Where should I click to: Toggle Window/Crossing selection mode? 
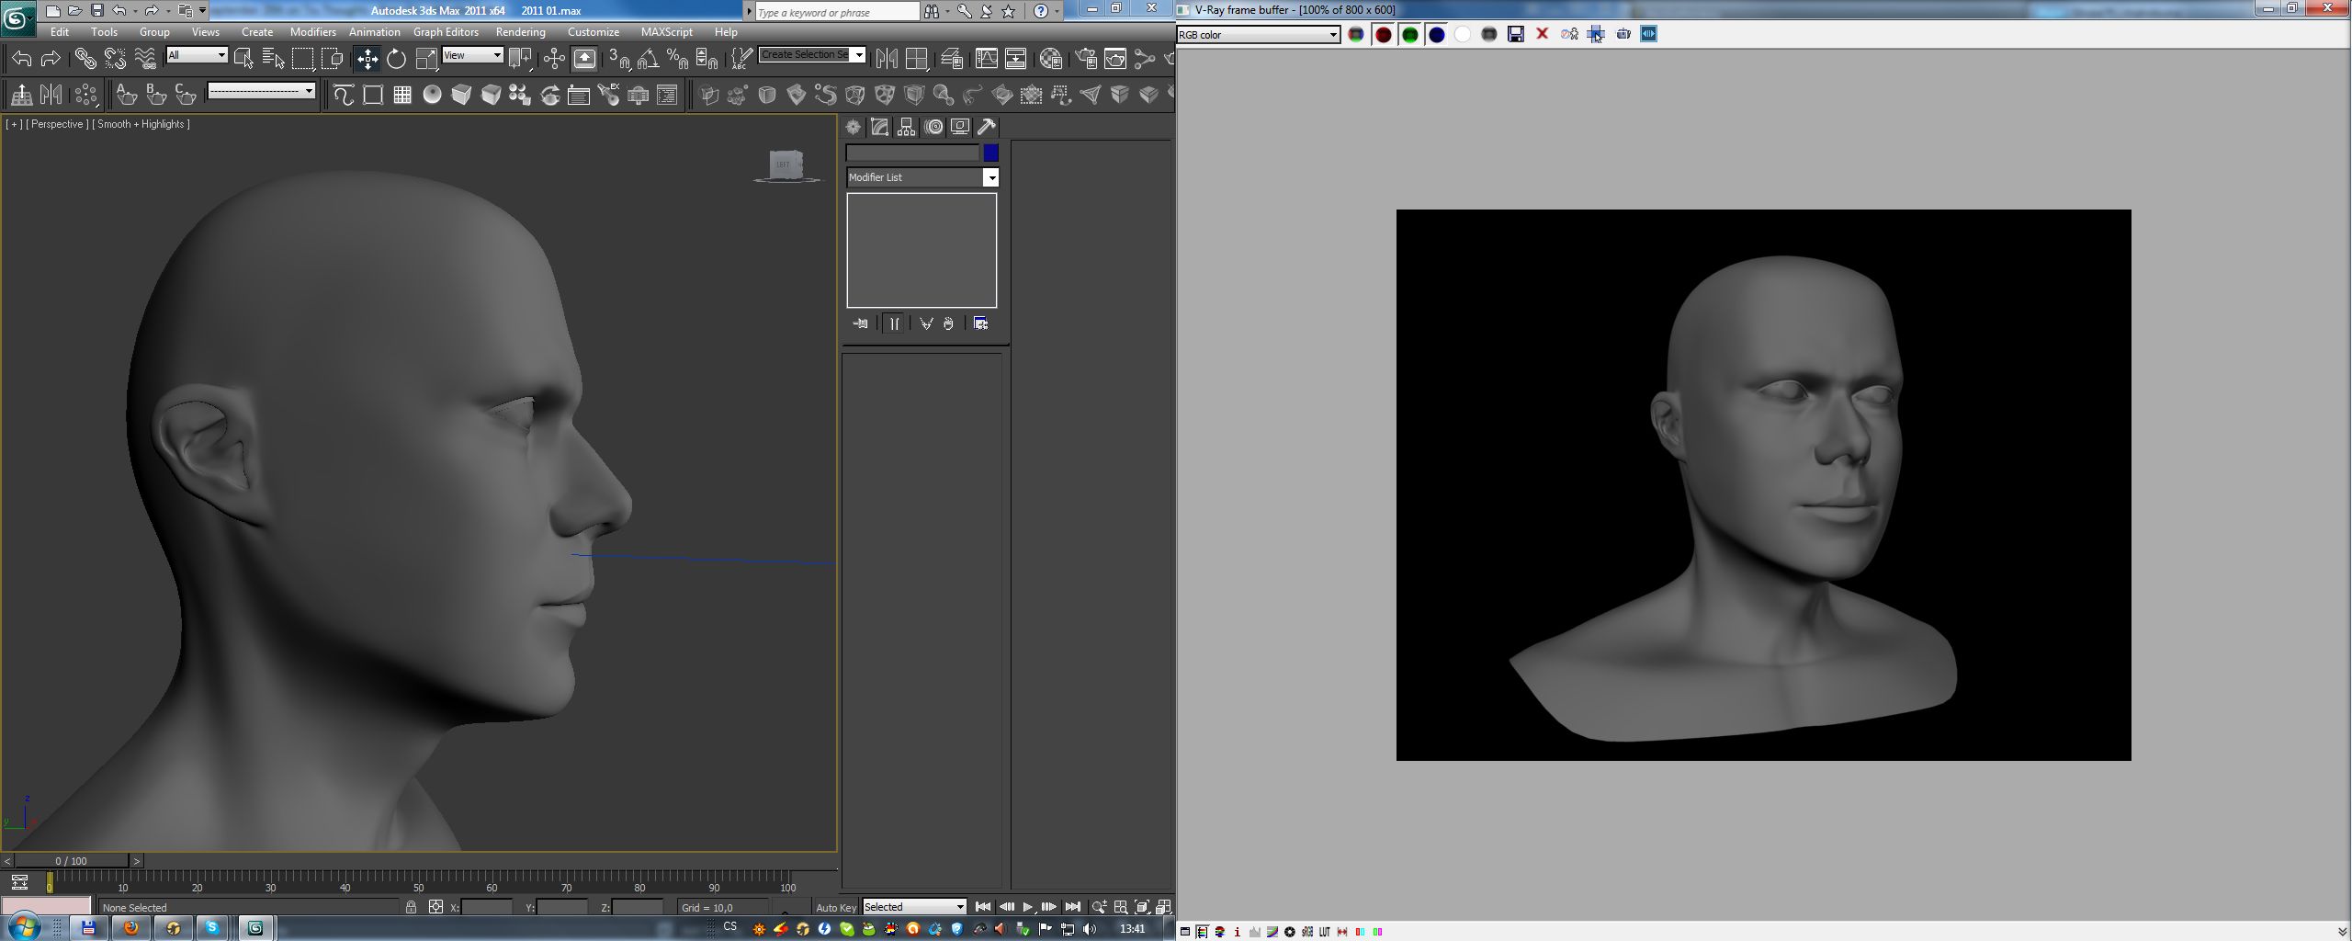pyautogui.click(x=332, y=59)
